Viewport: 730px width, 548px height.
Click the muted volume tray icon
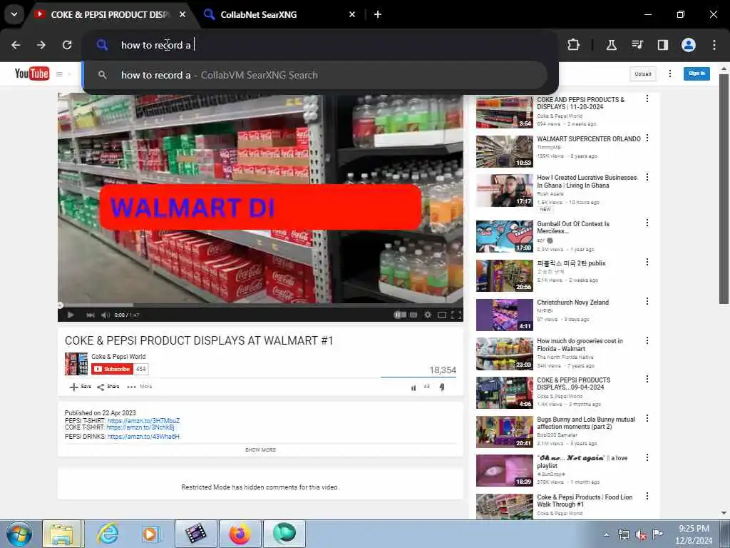(x=641, y=534)
